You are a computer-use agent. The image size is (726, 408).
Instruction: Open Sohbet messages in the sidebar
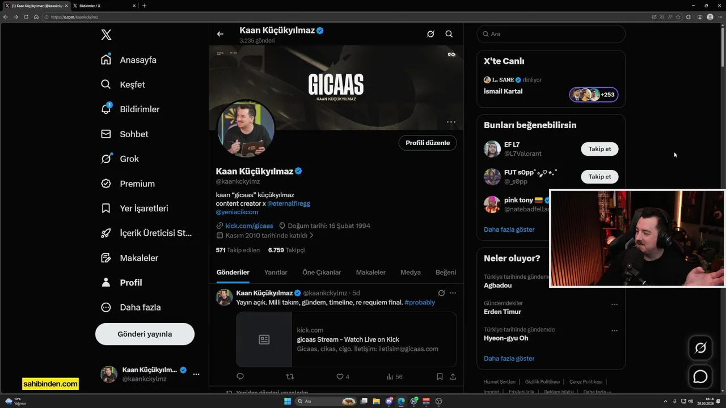point(125,134)
